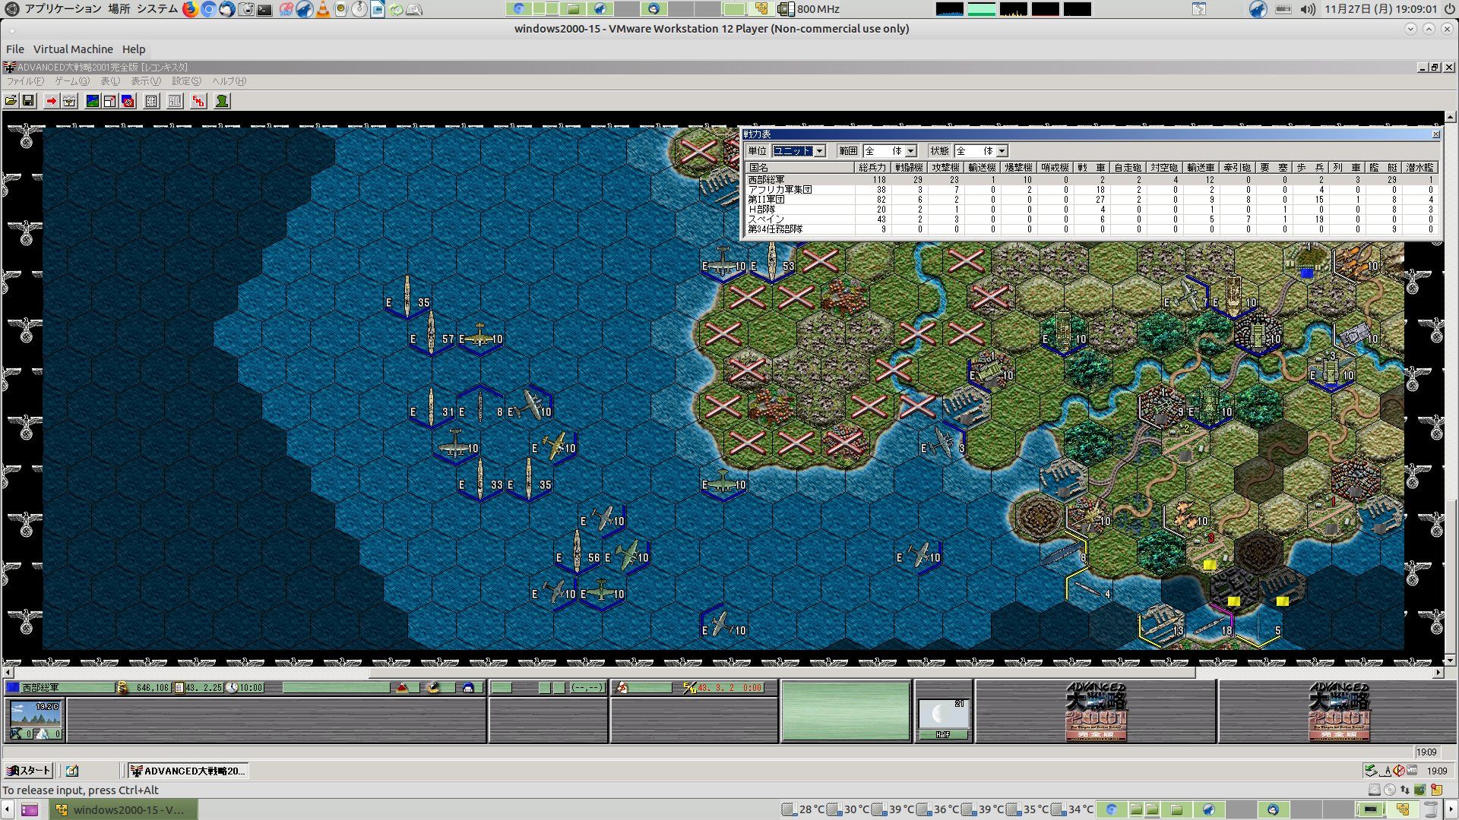Click the Windows スタート button
Screen dimensions: 1459x820
[29, 771]
